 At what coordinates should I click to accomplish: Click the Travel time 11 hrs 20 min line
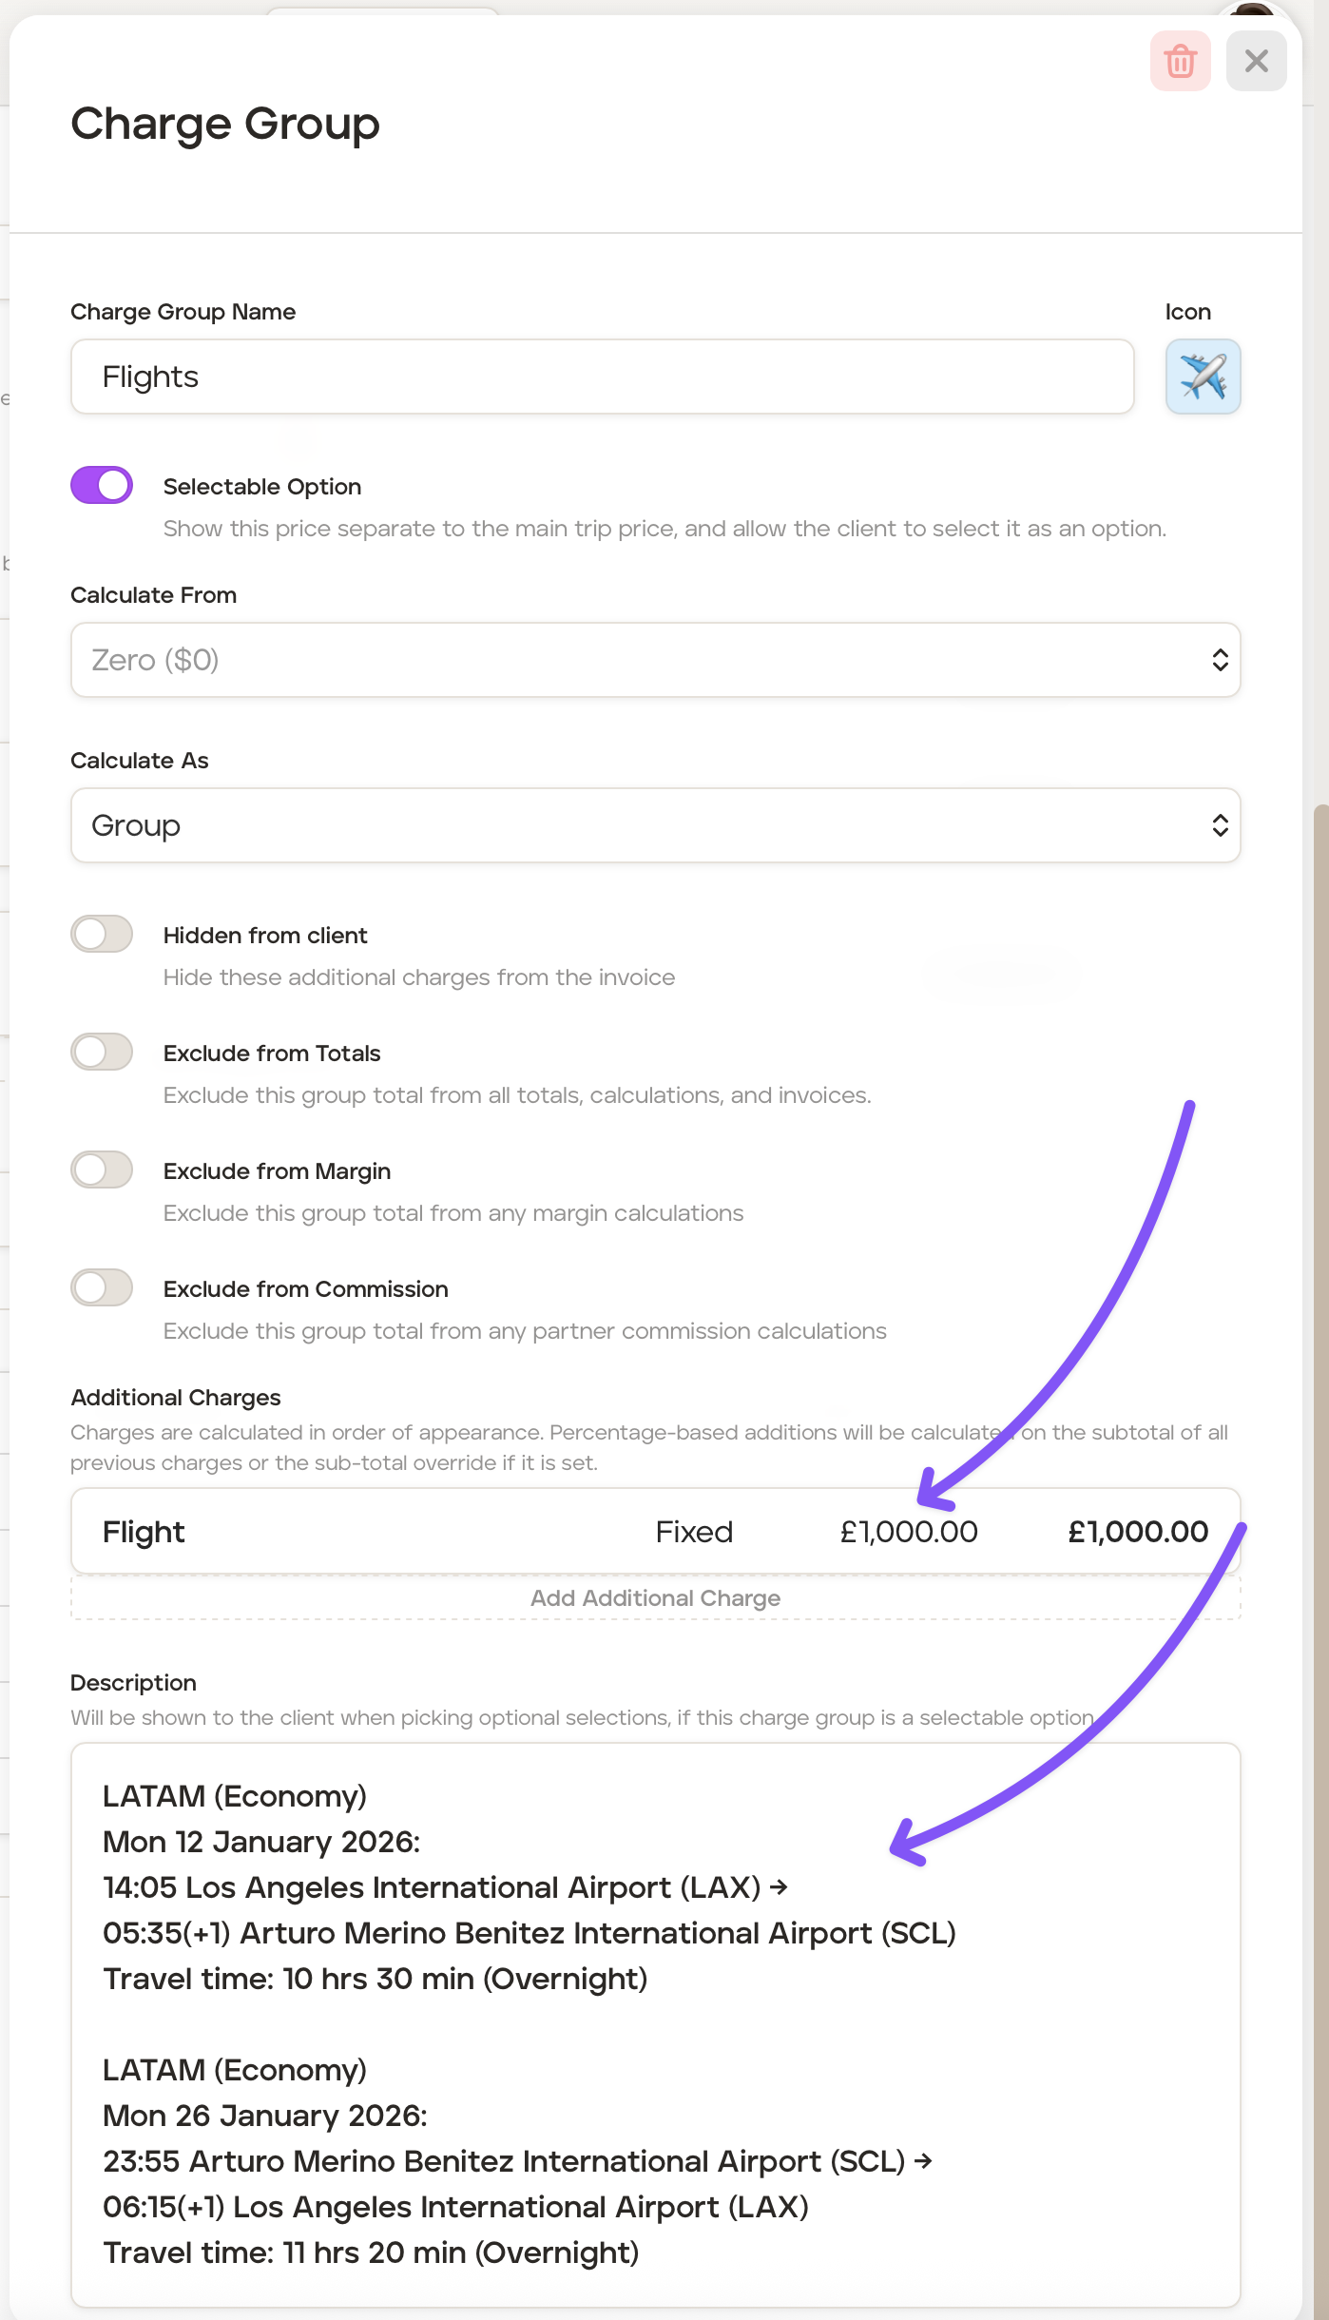point(371,2252)
